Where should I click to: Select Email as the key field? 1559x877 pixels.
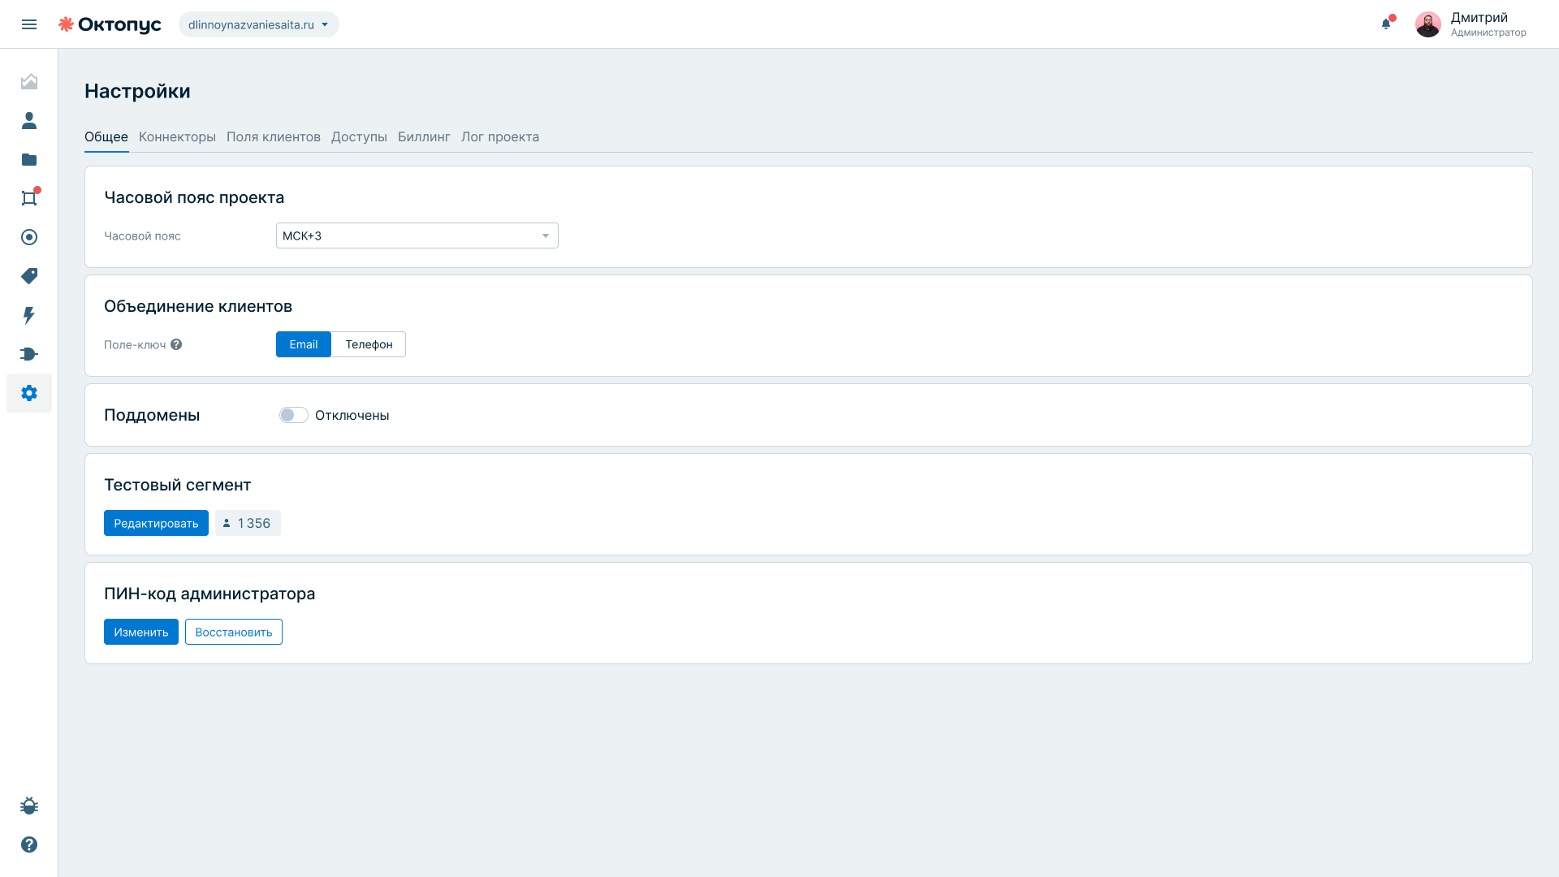pyautogui.click(x=304, y=344)
